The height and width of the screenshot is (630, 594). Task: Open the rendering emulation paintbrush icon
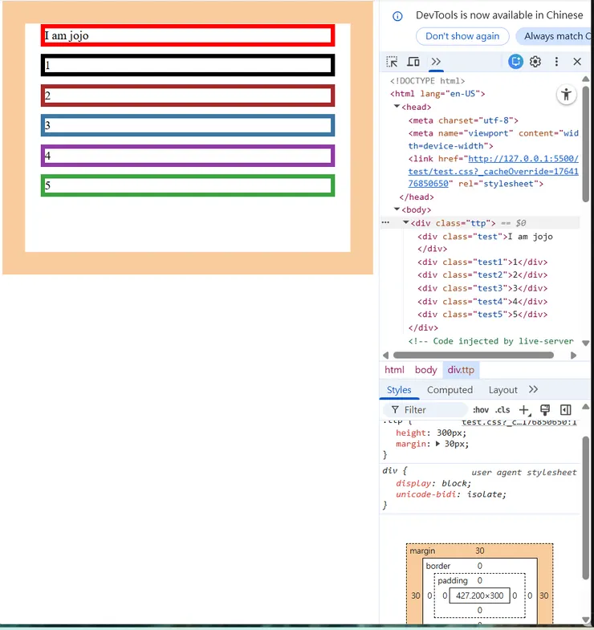(x=545, y=410)
